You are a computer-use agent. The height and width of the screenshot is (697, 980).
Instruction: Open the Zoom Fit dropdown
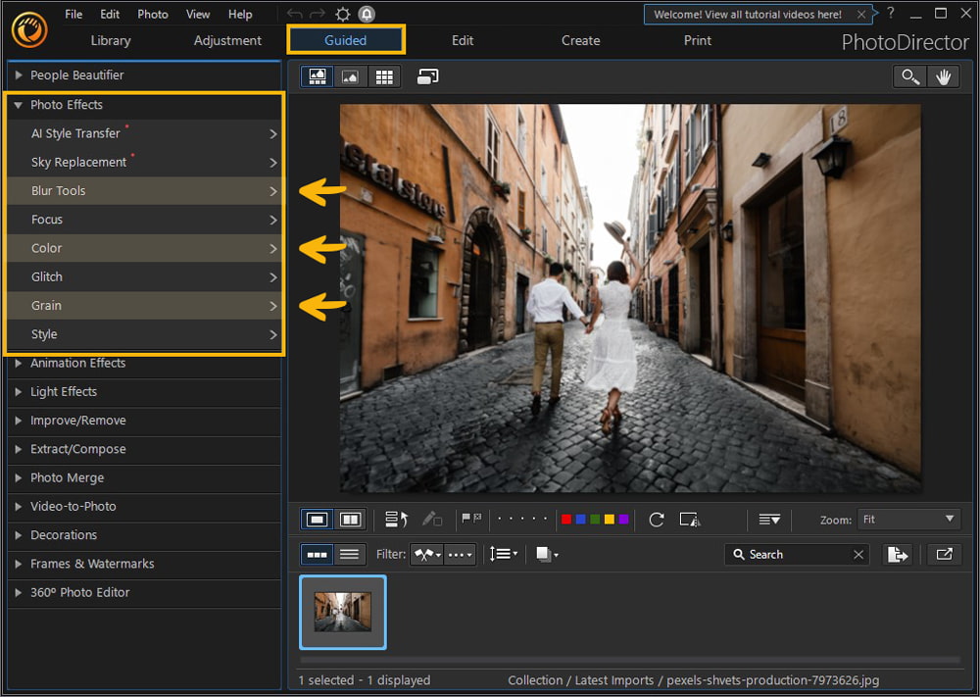(908, 519)
